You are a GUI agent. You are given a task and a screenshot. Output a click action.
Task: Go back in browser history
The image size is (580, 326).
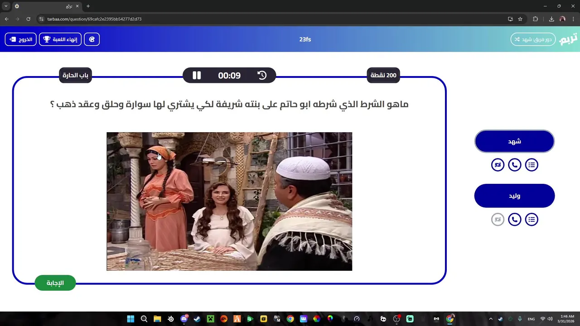point(6,19)
